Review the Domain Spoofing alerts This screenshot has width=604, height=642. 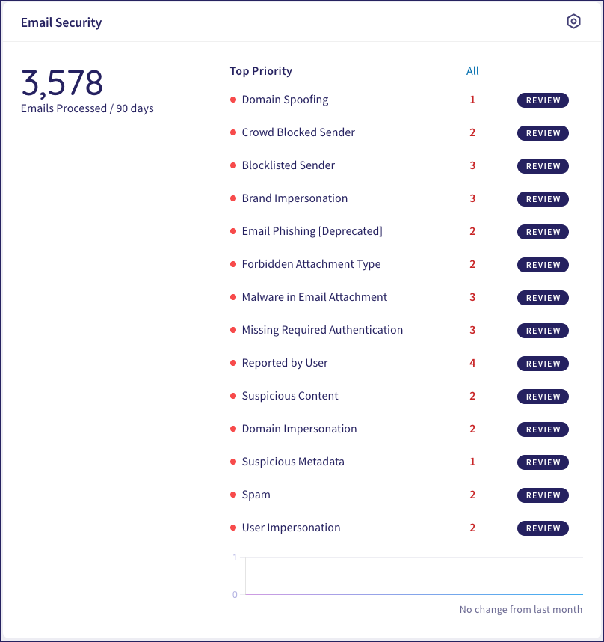point(543,100)
